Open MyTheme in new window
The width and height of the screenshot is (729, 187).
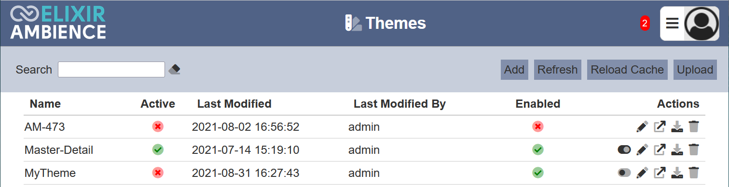tap(660, 173)
